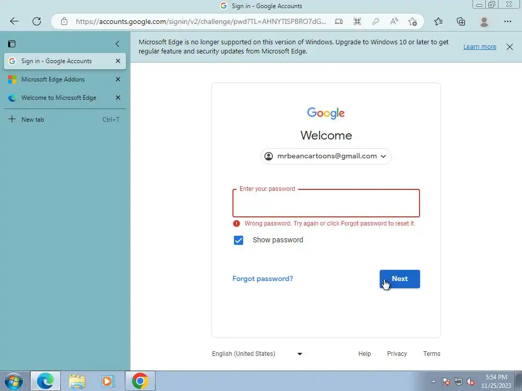Open the network status tray icon
This screenshot has width=522, height=391.
(458, 381)
